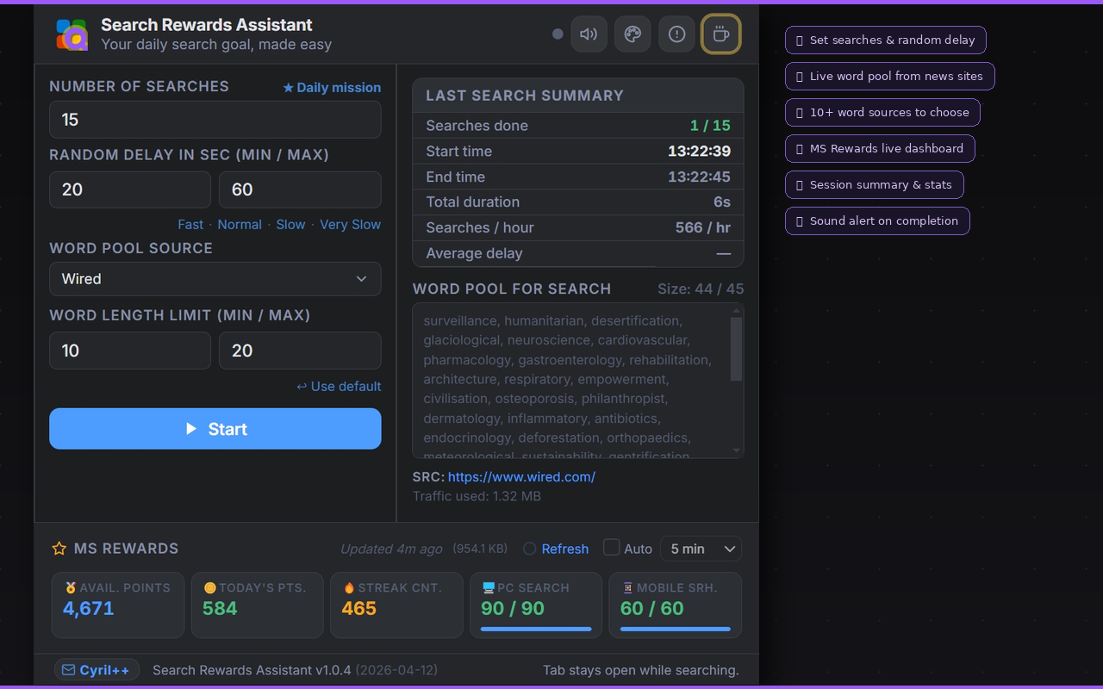This screenshot has width=1103, height=689.
Task: Select the Fast delay preset
Action: tap(190, 224)
